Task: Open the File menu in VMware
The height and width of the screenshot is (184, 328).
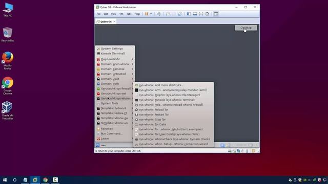Action: [x=98, y=14]
